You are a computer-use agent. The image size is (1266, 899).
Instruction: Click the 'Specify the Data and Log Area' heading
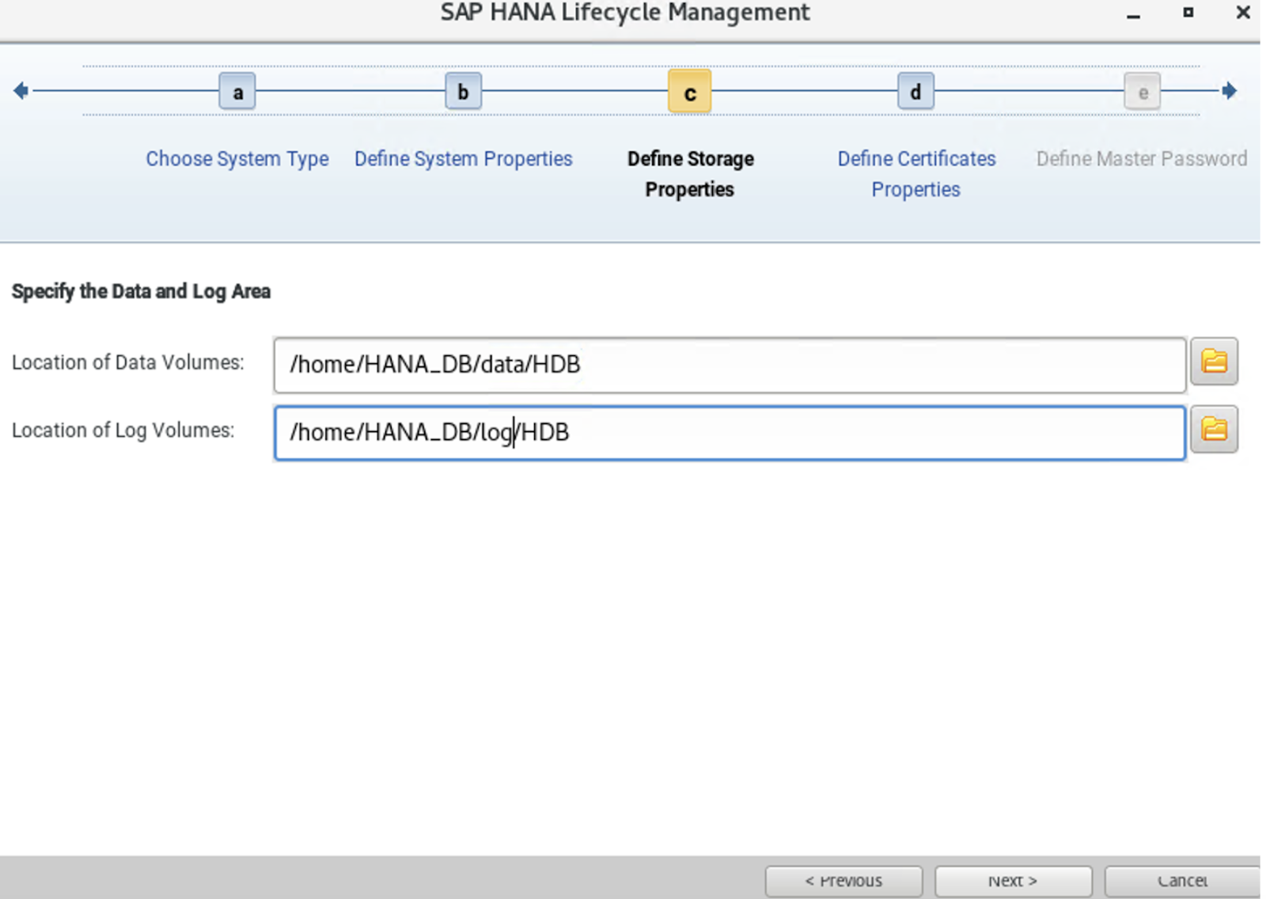(141, 292)
